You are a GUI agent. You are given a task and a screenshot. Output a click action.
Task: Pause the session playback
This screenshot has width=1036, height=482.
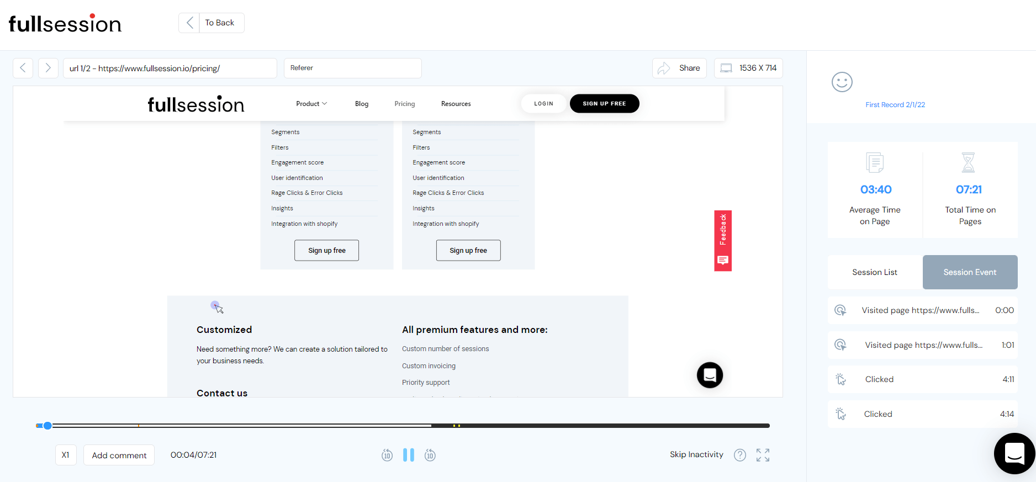pos(408,455)
